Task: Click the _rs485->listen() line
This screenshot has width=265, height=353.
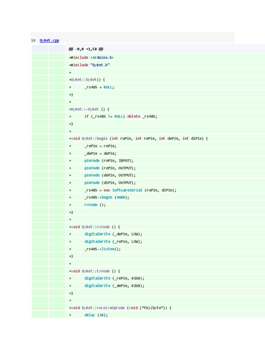Action: pos(102,249)
